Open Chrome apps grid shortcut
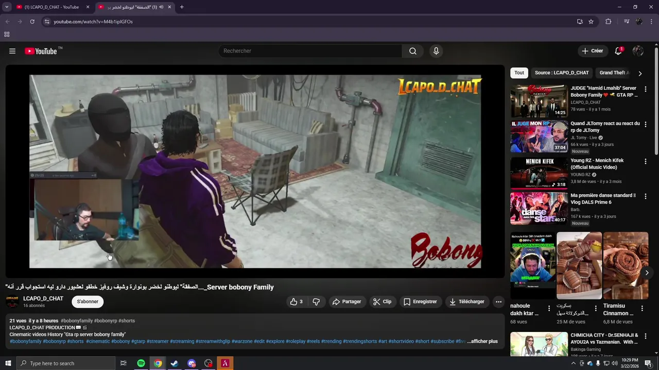The height and width of the screenshot is (370, 659). click(x=7, y=34)
